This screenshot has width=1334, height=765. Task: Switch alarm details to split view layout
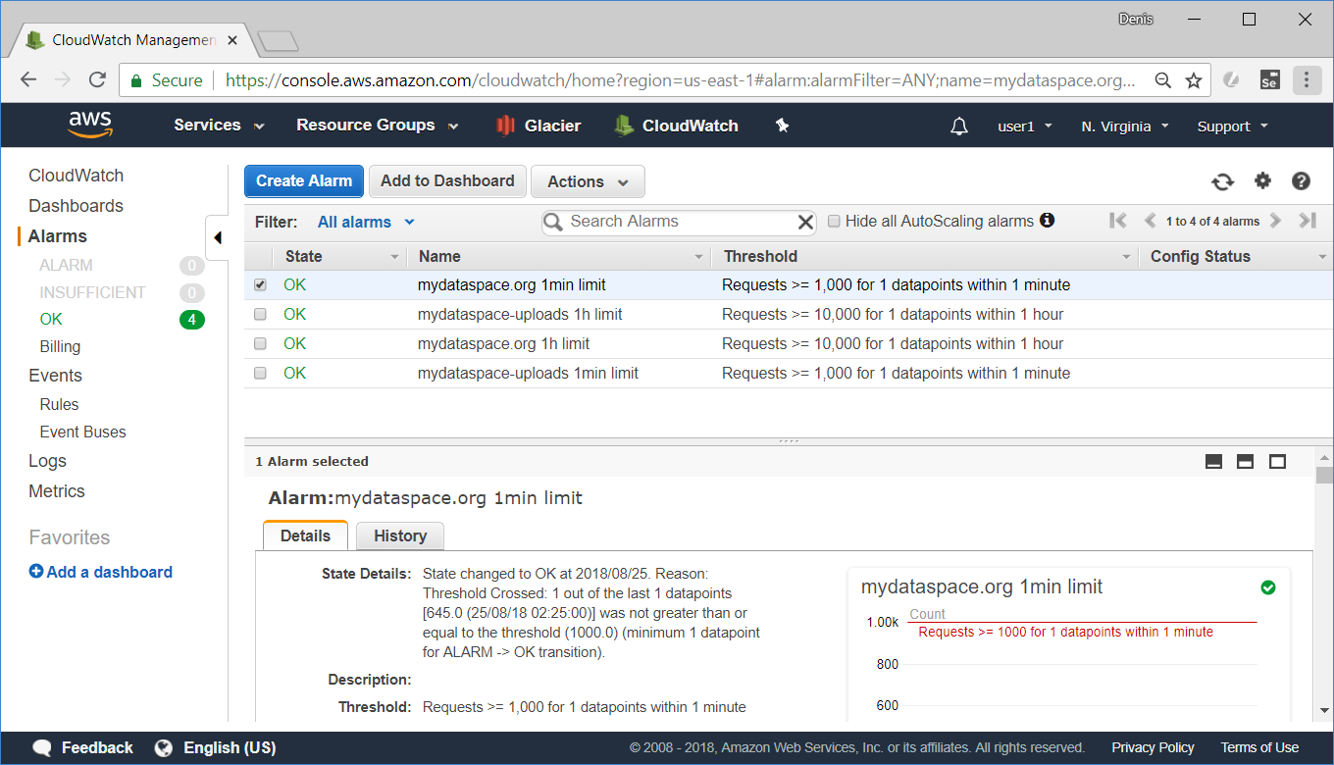(1245, 461)
